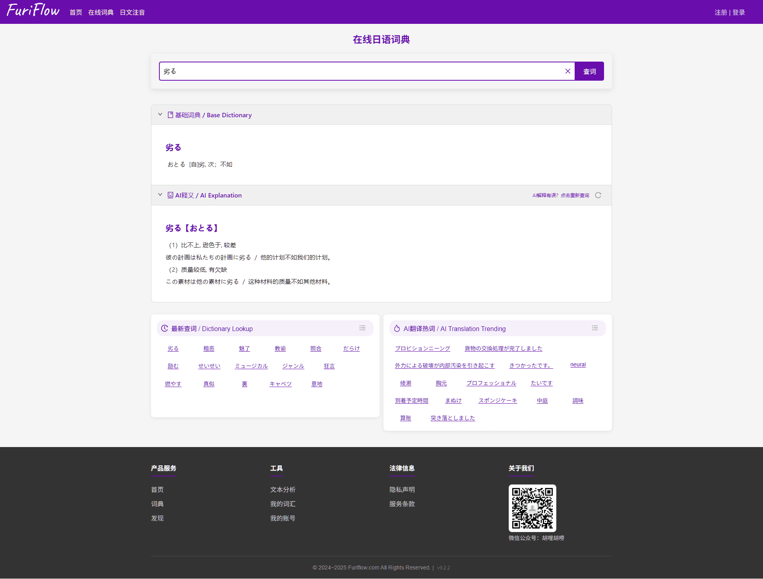The image size is (763, 579).
Task: Collapse the Base Dictionary section
Action: click(160, 114)
